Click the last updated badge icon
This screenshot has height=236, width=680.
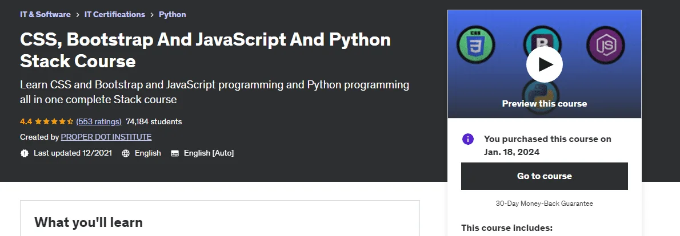(x=24, y=153)
